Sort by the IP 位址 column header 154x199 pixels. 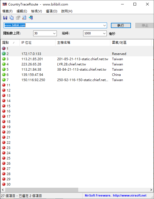[x=37, y=43]
